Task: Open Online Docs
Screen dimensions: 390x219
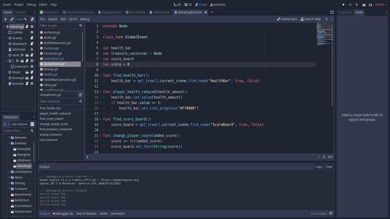Action: [287, 19]
